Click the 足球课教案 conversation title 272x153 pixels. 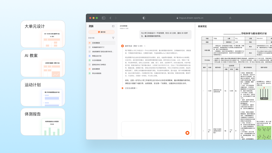tap(123, 26)
